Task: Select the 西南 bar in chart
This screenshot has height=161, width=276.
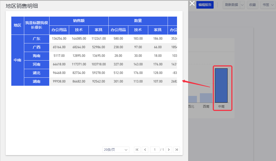Action: (x=206, y=98)
